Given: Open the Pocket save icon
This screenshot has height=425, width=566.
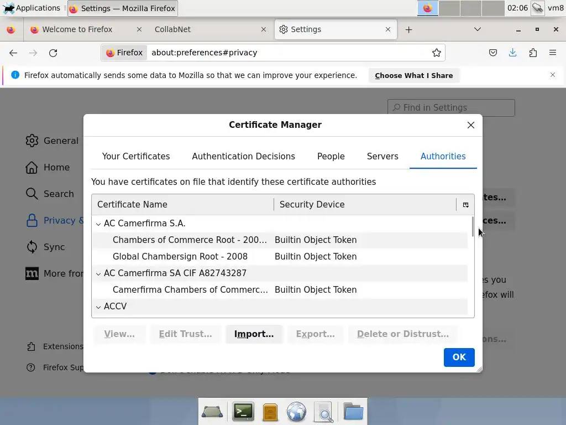Looking at the screenshot, I should (492, 53).
